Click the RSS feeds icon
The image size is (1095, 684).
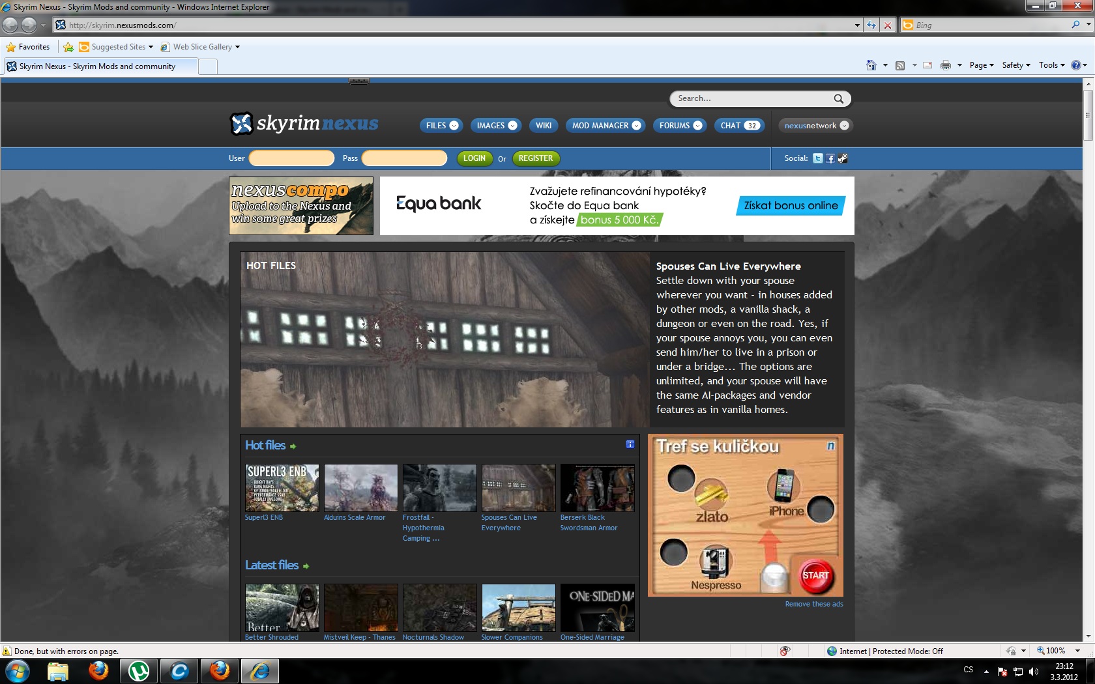[x=900, y=65]
